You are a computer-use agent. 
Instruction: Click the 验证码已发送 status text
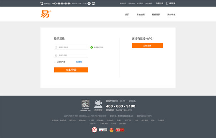pos(99,47)
